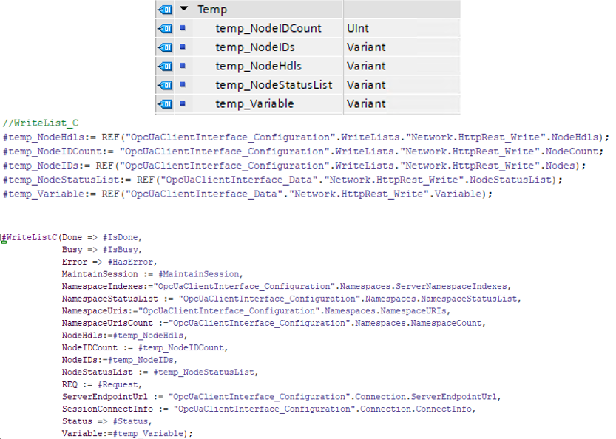Click the blue square marker for temp_Variable

pyautogui.click(x=183, y=103)
